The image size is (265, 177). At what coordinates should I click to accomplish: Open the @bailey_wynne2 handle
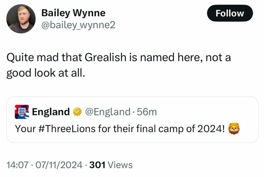click(78, 25)
